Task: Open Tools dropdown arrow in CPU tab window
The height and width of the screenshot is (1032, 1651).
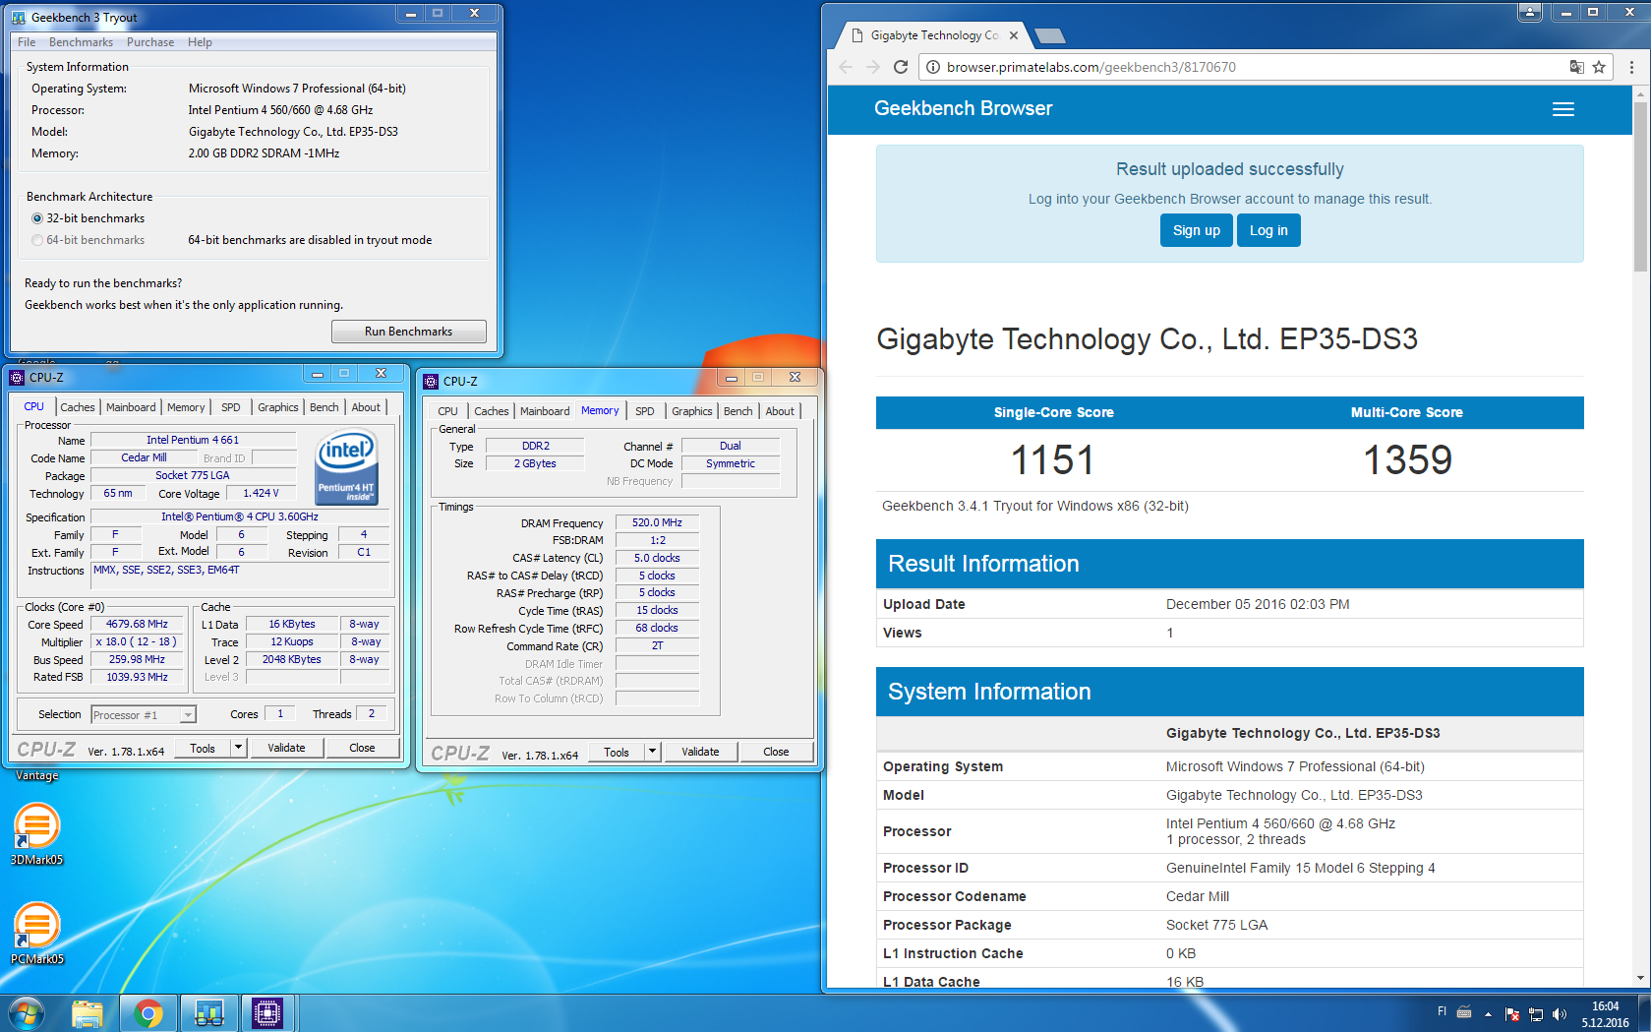Action: pos(238,748)
